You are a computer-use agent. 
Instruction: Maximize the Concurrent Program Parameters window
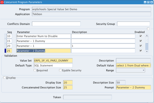pyautogui.click(x=148, y=2)
